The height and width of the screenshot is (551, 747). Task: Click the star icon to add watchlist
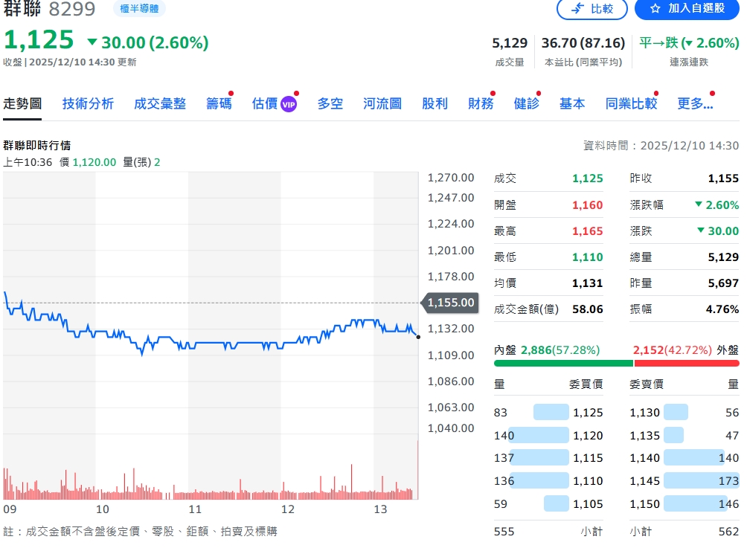point(655,9)
